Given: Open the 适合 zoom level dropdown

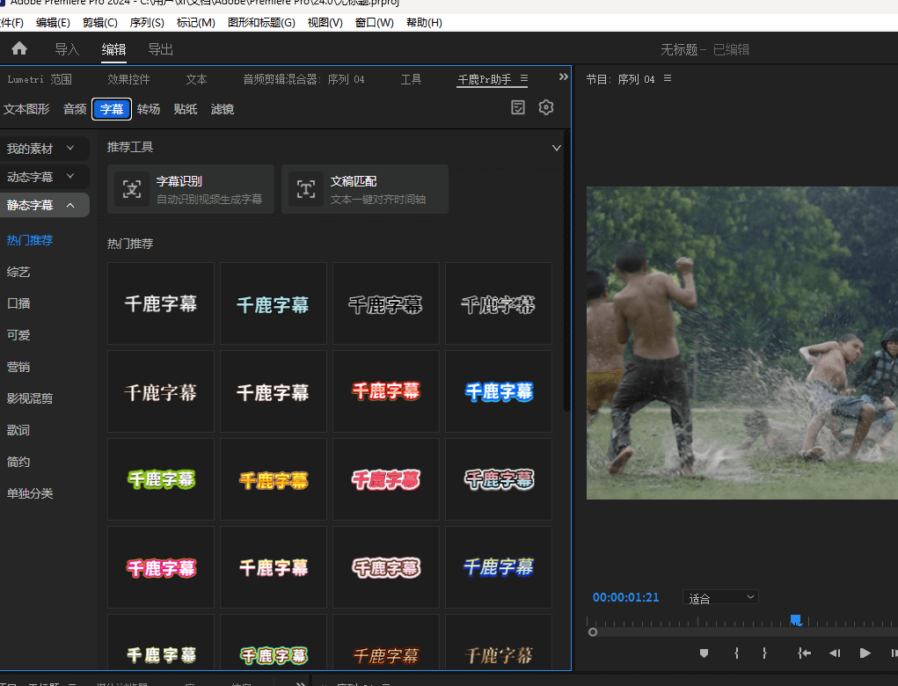Looking at the screenshot, I should pyautogui.click(x=720, y=598).
